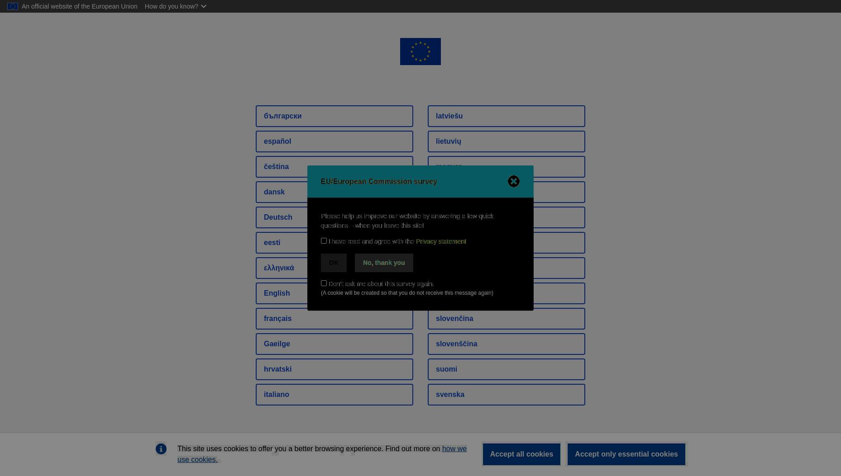Open the Privacy statement link

[441, 241]
